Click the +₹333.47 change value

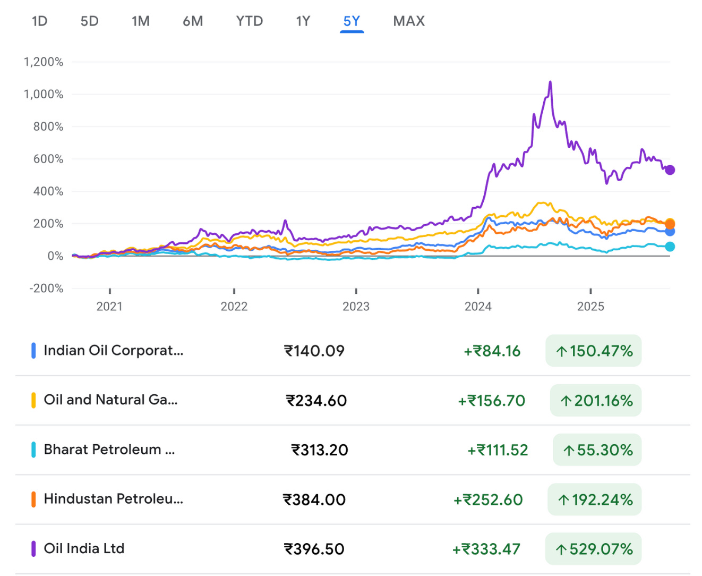click(486, 549)
